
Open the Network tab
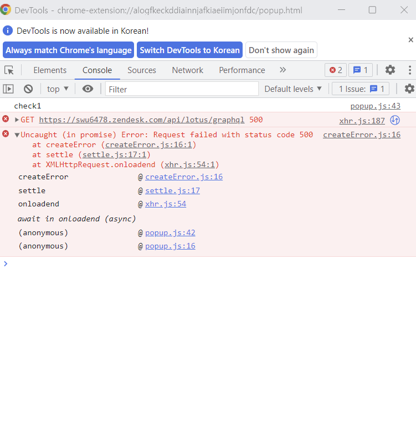(187, 70)
